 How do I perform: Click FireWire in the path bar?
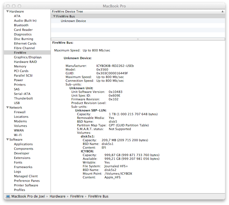click(x=77, y=196)
